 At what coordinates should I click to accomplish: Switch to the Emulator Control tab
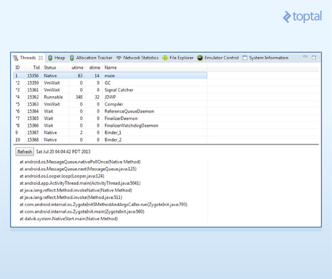(x=221, y=58)
